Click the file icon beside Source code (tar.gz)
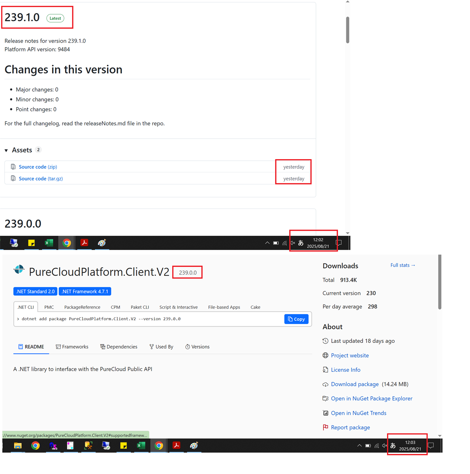The height and width of the screenshot is (474, 470). click(x=13, y=179)
